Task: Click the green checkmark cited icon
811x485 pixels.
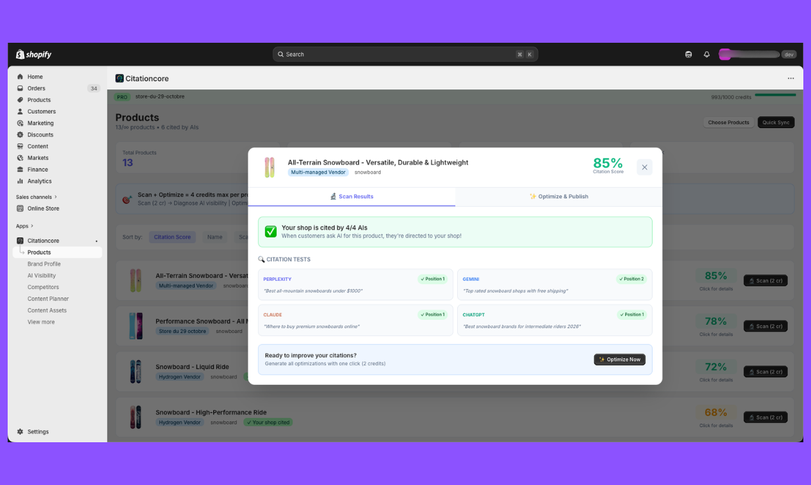Action: coord(271,232)
